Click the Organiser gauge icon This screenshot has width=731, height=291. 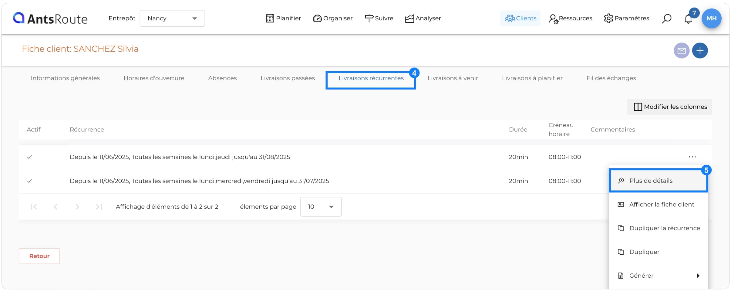tap(317, 18)
